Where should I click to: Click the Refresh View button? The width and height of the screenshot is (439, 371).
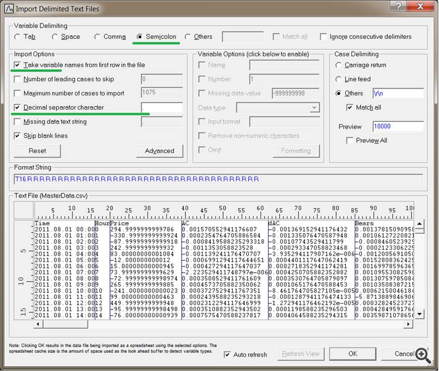click(x=301, y=354)
